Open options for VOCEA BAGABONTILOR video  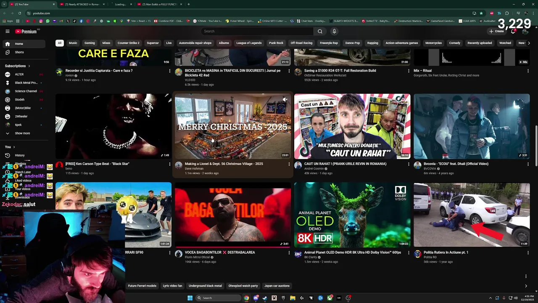pos(289,252)
